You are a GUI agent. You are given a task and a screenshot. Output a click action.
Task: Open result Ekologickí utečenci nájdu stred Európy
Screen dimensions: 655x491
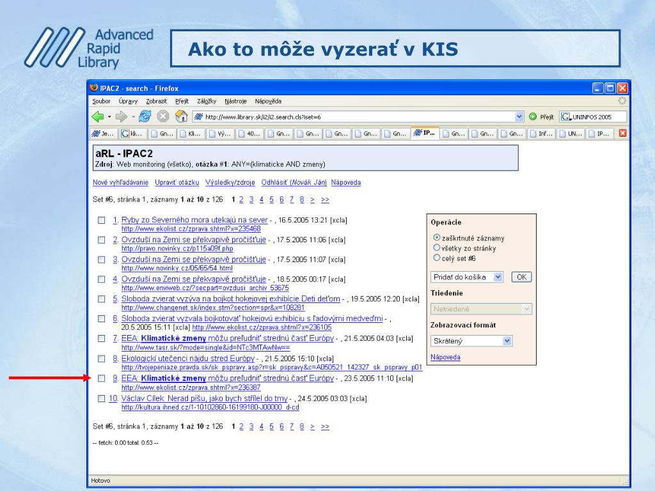(187, 358)
